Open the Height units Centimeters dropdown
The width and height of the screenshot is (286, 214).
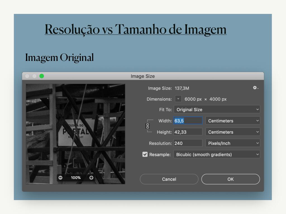point(233,132)
